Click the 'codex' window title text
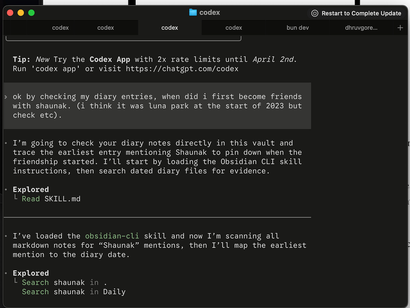 click(210, 12)
